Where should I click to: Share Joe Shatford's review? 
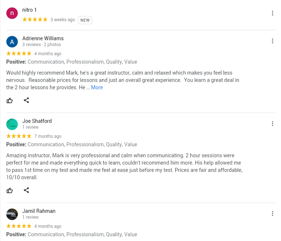point(26,190)
